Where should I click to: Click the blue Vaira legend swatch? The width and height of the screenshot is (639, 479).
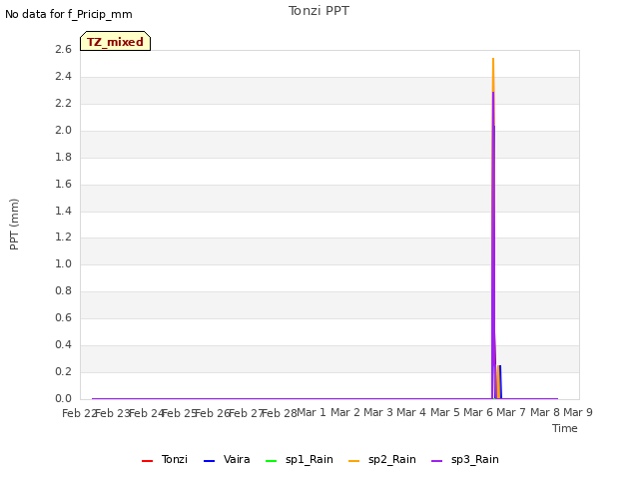point(209,461)
